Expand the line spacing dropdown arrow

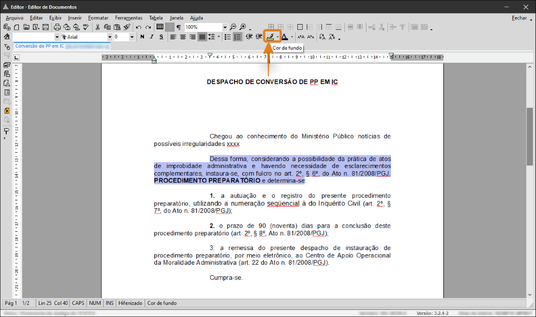219,37
